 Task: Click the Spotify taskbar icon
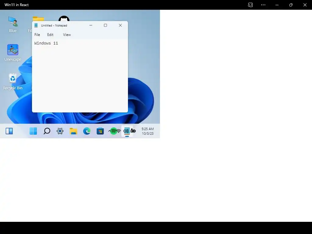113,131
